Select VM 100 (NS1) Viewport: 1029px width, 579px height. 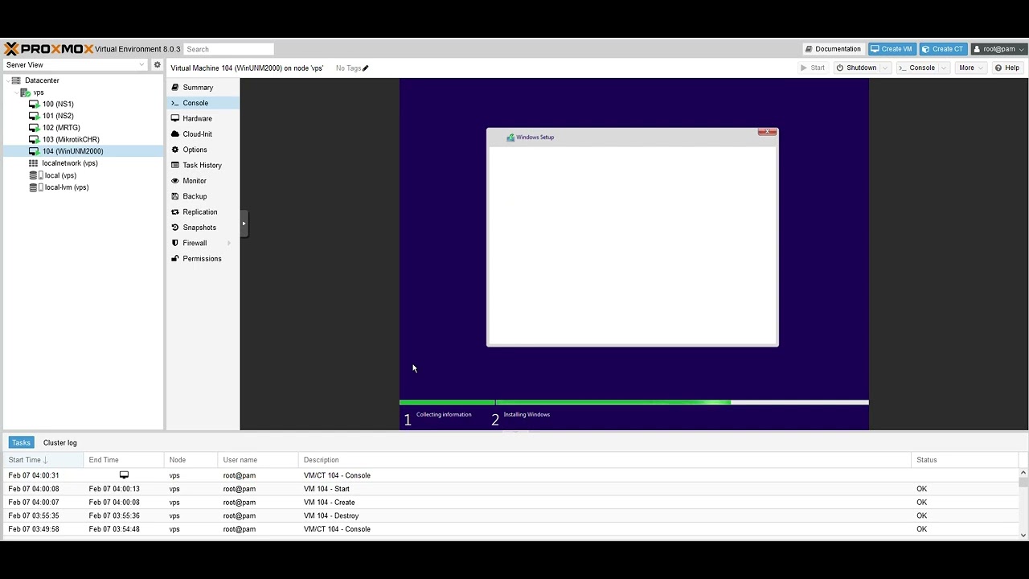coord(58,104)
